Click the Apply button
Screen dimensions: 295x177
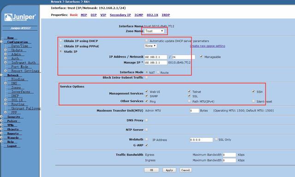tap(169, 170)
